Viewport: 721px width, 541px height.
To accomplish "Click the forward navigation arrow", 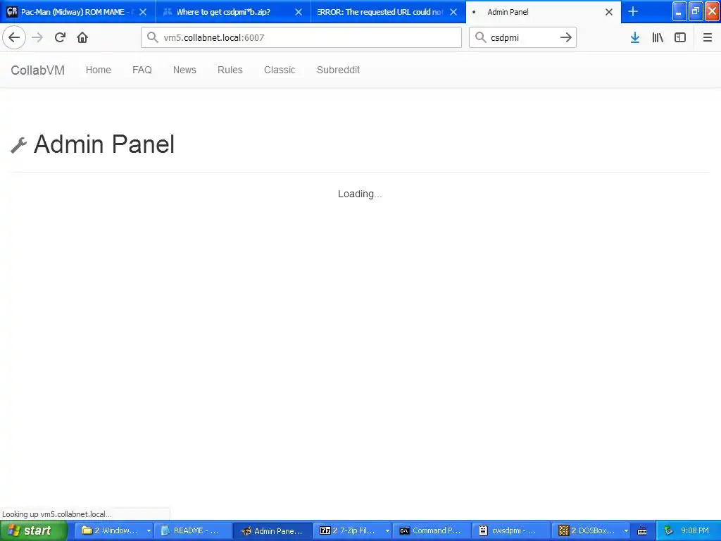I will (37, 37).
